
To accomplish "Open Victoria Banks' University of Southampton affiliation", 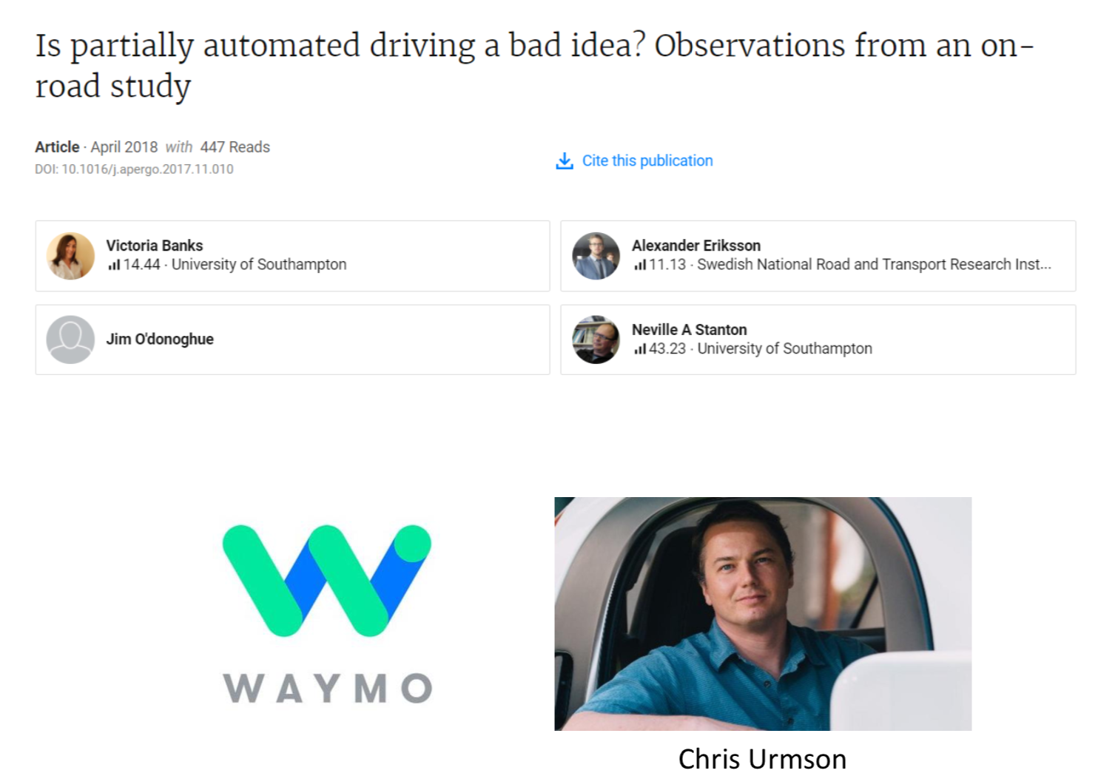I will (259, 265).
